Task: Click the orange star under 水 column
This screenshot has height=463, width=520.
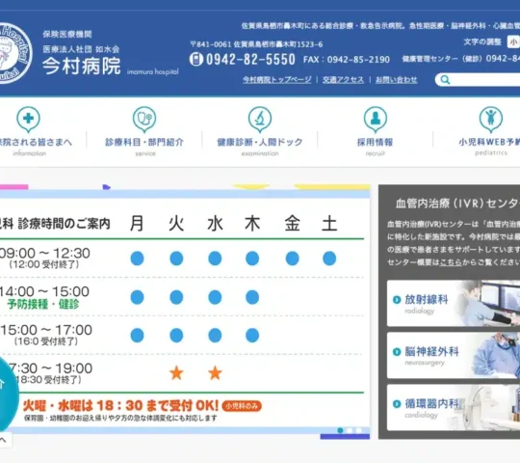Action: [215, 373]
